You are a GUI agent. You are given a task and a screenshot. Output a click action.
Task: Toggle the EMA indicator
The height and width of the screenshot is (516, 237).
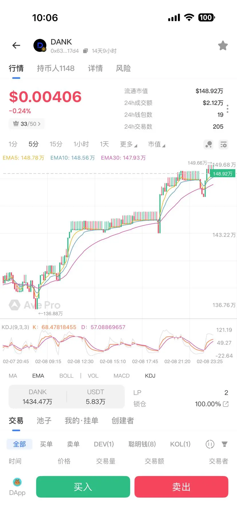click(x=38, y=376)
